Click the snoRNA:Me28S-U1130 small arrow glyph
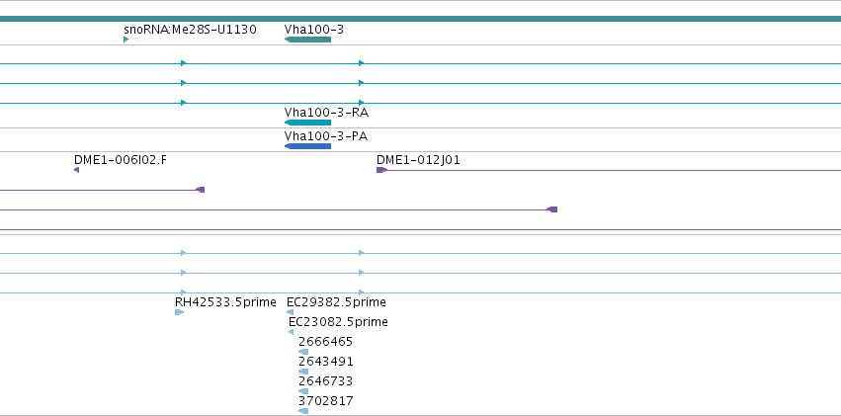This screenshot has width=841, height=416. coord(126,40)
